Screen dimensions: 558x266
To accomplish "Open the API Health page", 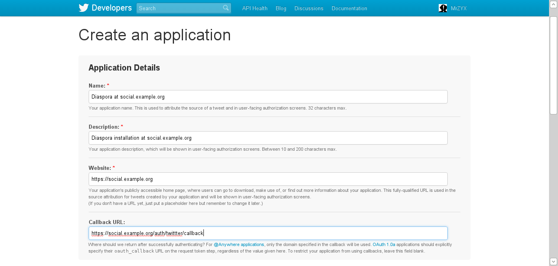I will (x=255, y=8).
